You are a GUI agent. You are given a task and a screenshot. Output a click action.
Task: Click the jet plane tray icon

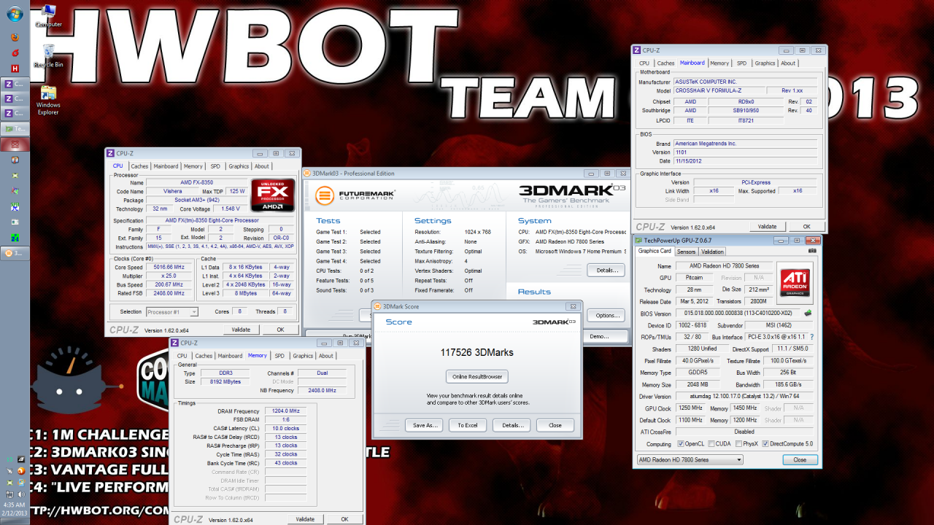point(9,471)
